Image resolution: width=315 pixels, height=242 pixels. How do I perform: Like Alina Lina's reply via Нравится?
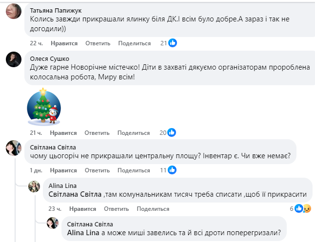coord(82,209)
